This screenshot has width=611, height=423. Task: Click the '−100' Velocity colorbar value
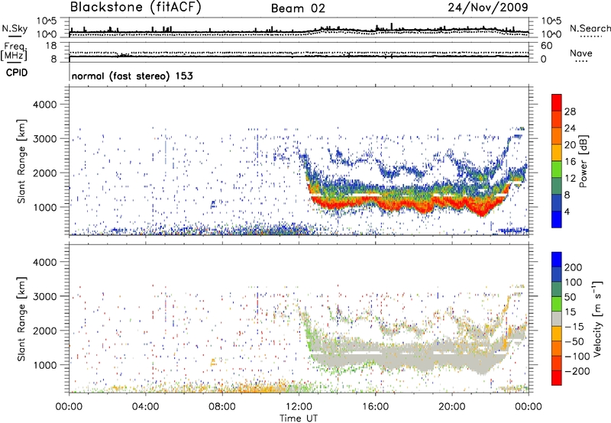point(577,357)
